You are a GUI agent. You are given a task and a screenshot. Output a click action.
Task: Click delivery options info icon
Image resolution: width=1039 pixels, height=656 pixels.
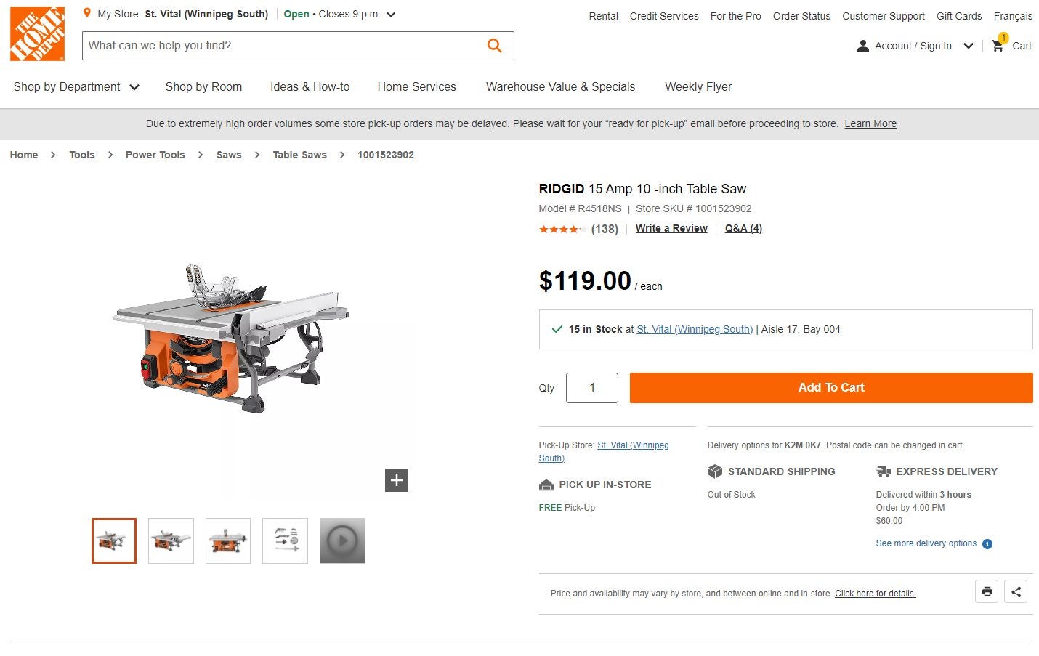coord(987,544)
